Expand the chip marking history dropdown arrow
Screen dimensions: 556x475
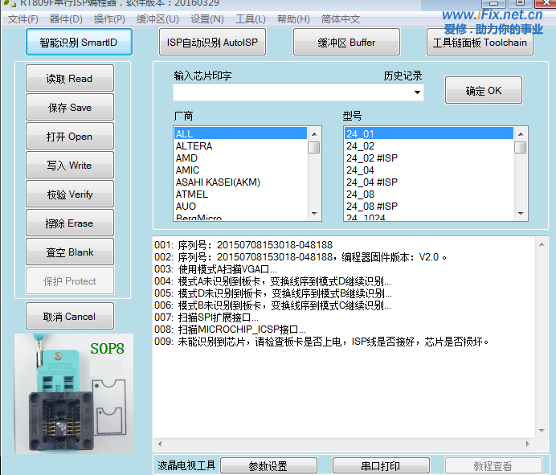click(x=417, y=92)
